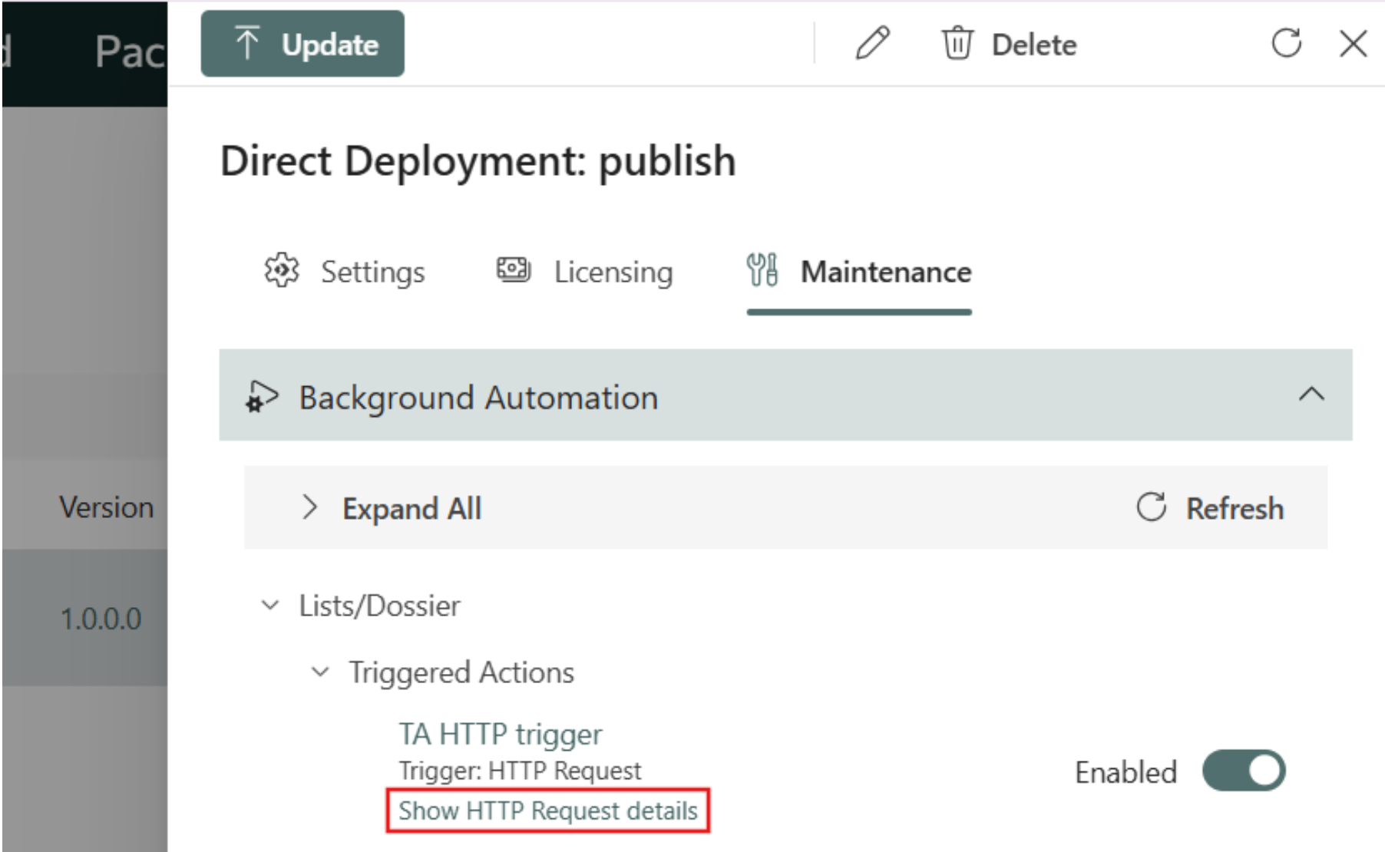
Task: Click Show HTTP Request details
Action: 547,811
